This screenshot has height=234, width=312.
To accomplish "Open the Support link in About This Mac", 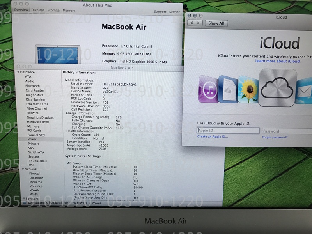I will pos(160,12).
